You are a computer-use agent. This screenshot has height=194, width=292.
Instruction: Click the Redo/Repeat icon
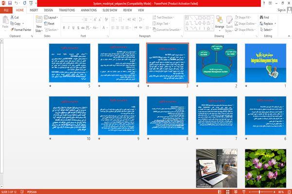25,3
